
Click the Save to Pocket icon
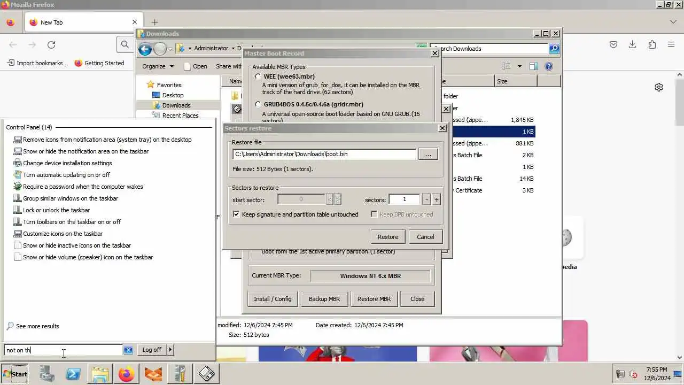(x=613, y=45)
